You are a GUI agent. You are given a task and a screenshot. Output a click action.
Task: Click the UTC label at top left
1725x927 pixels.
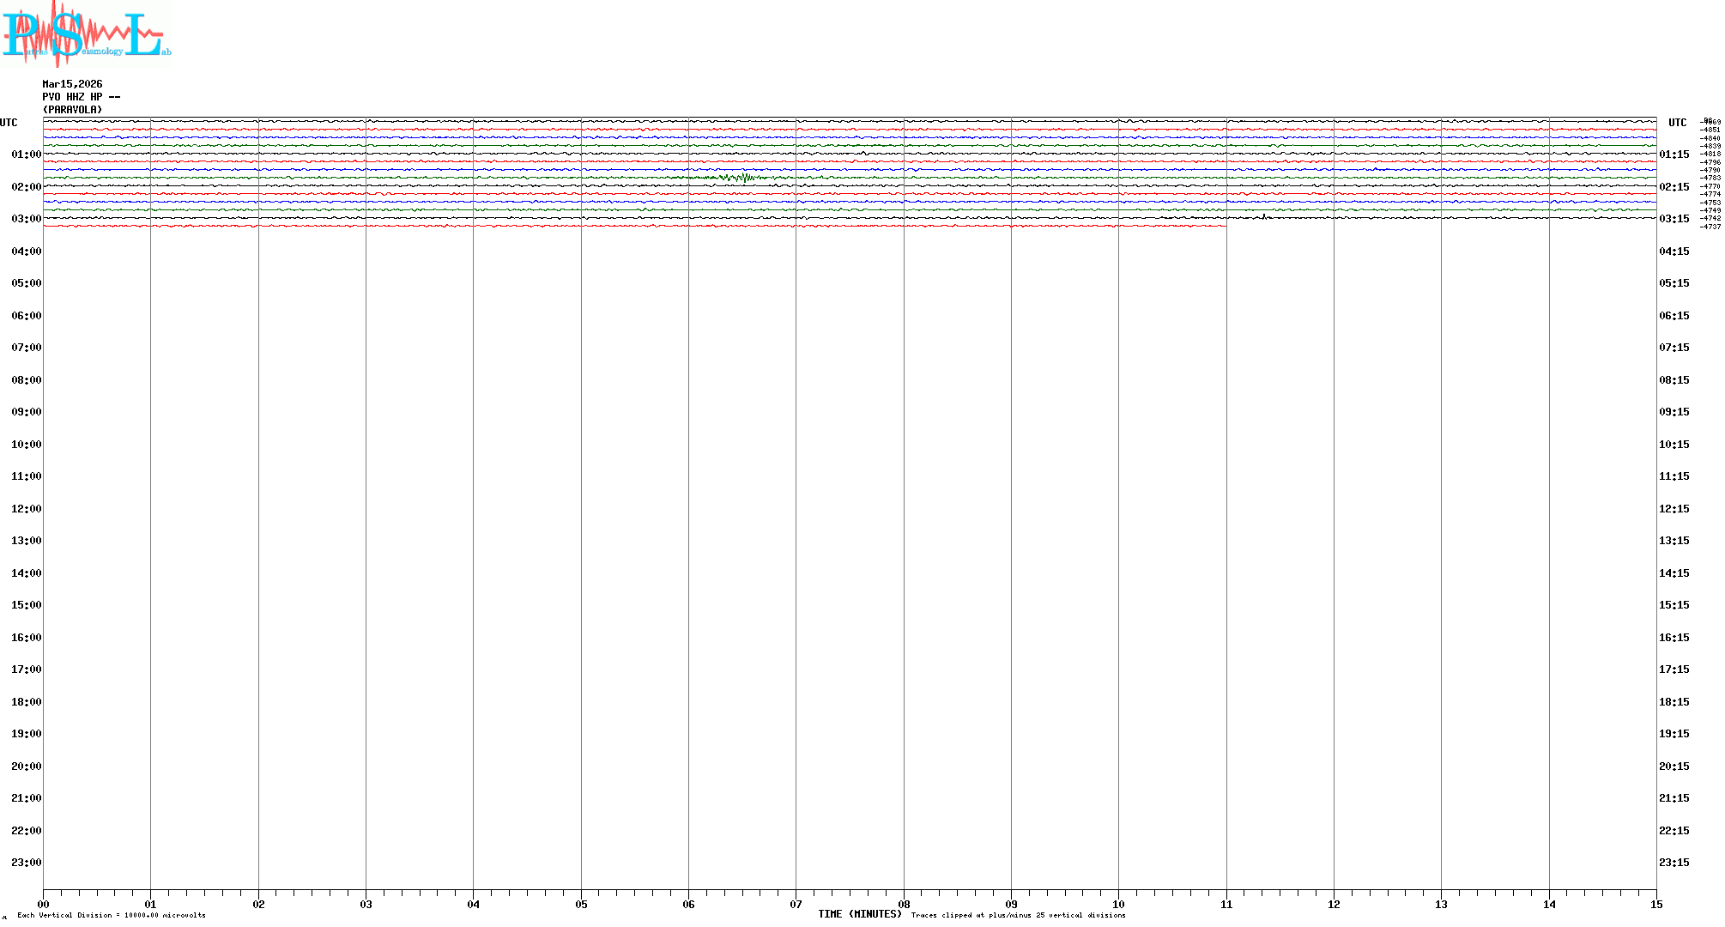9,123
